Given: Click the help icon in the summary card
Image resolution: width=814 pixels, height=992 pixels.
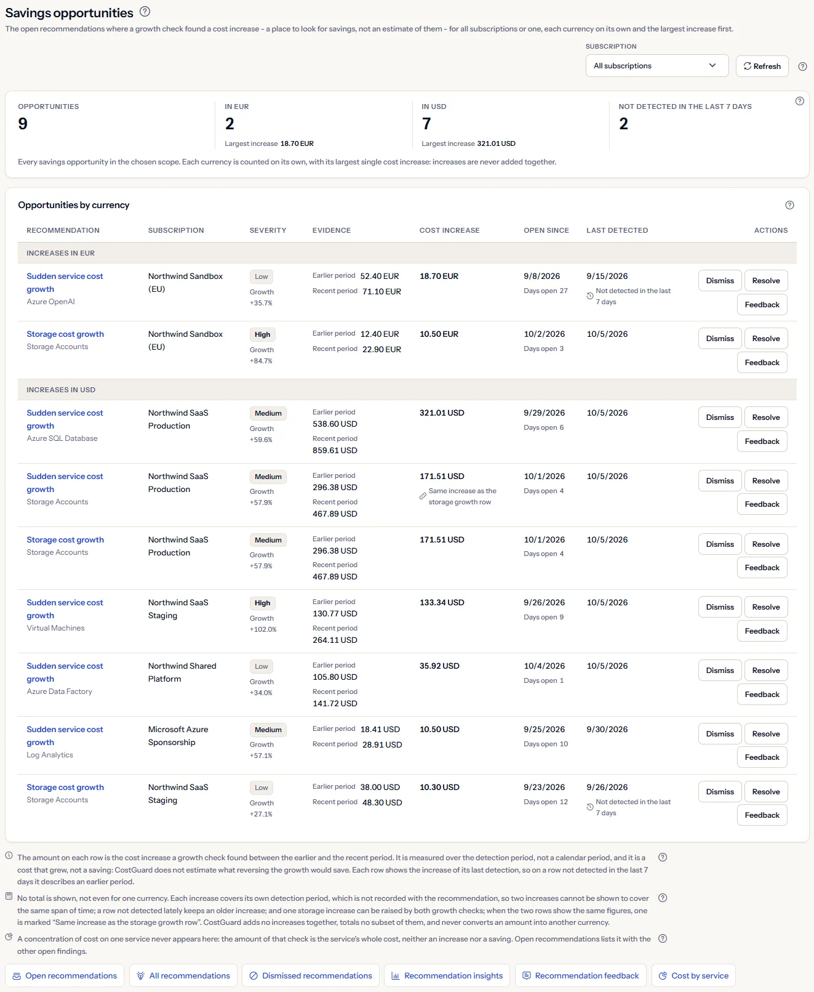Looking at the screenshot, I should coord(799,101).
